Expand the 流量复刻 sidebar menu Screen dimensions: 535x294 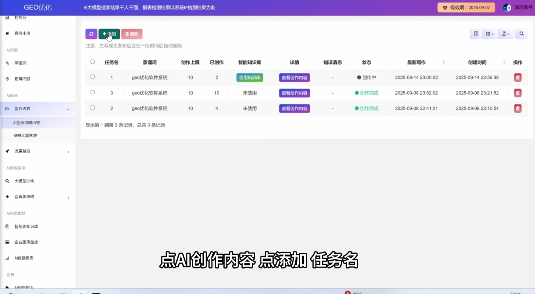point(37,151)
